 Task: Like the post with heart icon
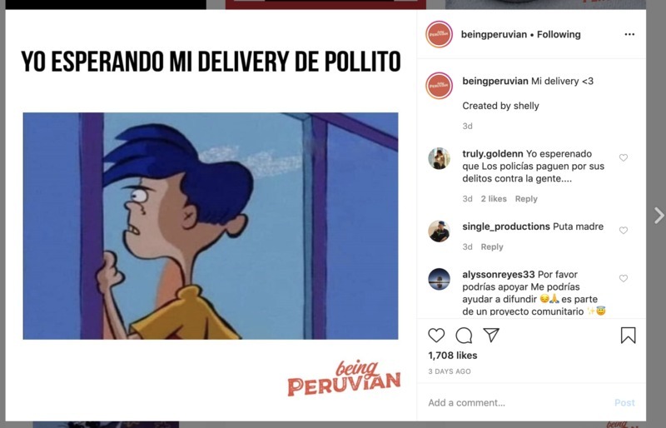click(x=436, y=336)
